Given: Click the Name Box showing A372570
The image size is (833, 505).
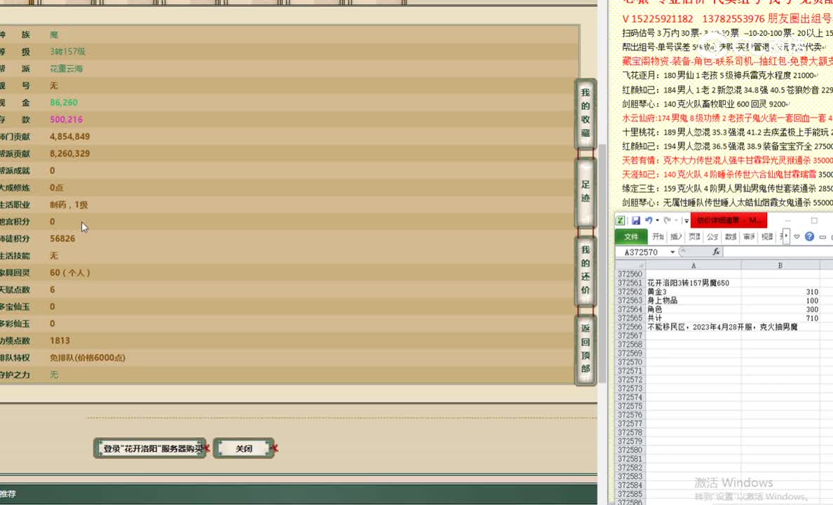Looking at the screenshot, I should (x=641, y=252).
